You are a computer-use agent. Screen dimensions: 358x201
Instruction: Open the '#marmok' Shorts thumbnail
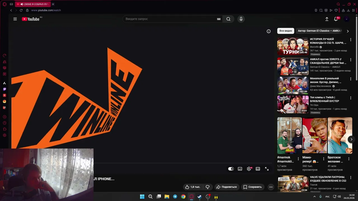point(289,135)
